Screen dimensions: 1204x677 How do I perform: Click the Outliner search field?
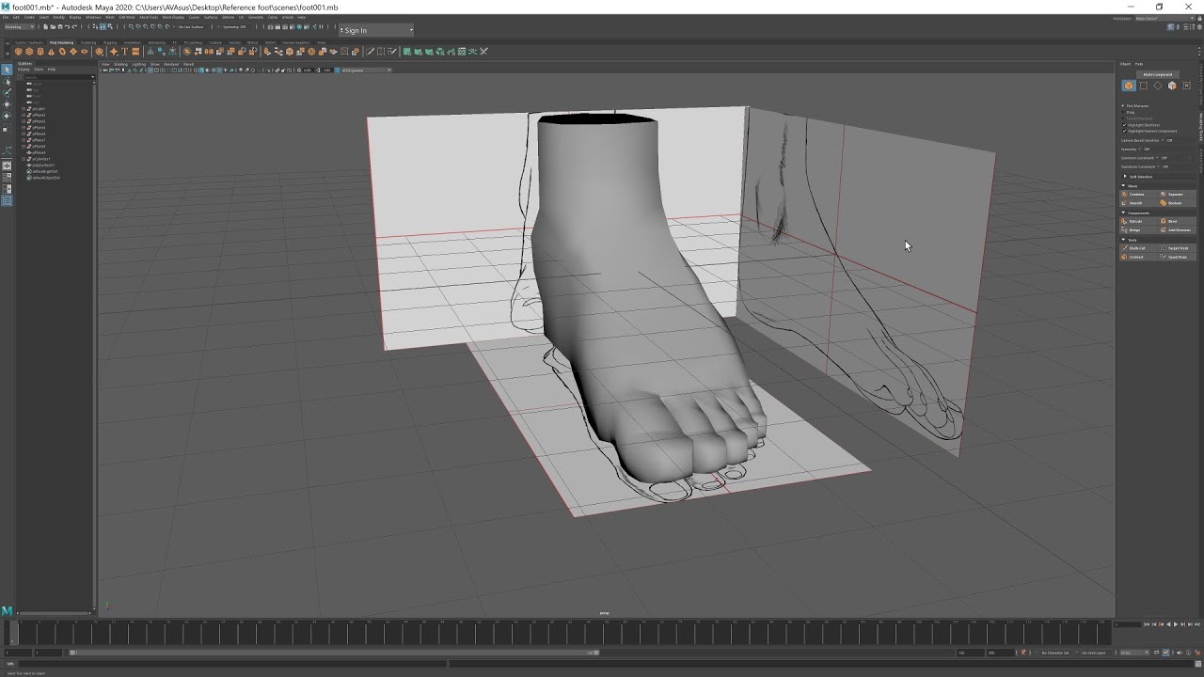pyautogui.click(x=56, y=77)
